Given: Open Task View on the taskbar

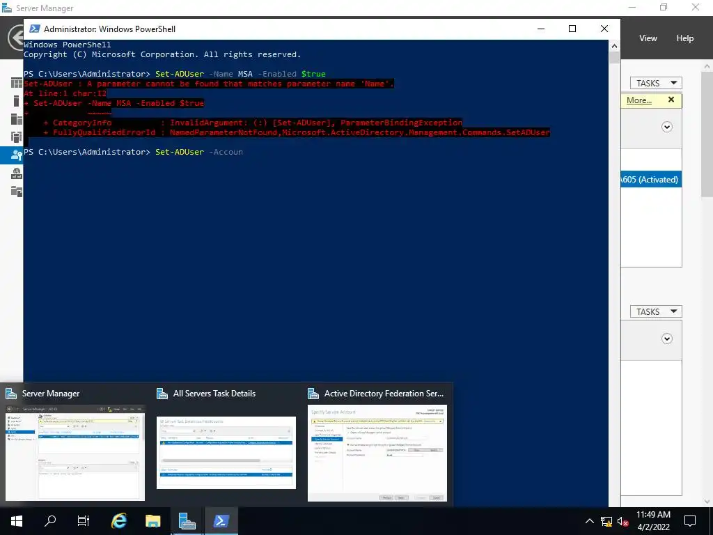Looking at the screenshot, I should (84, 521).
